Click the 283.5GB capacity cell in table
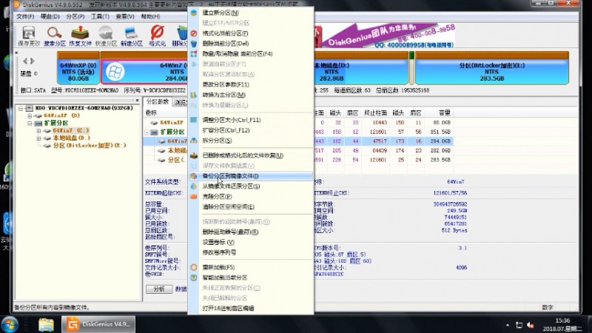This screenshot has width=592, height=333. point(440,160)
